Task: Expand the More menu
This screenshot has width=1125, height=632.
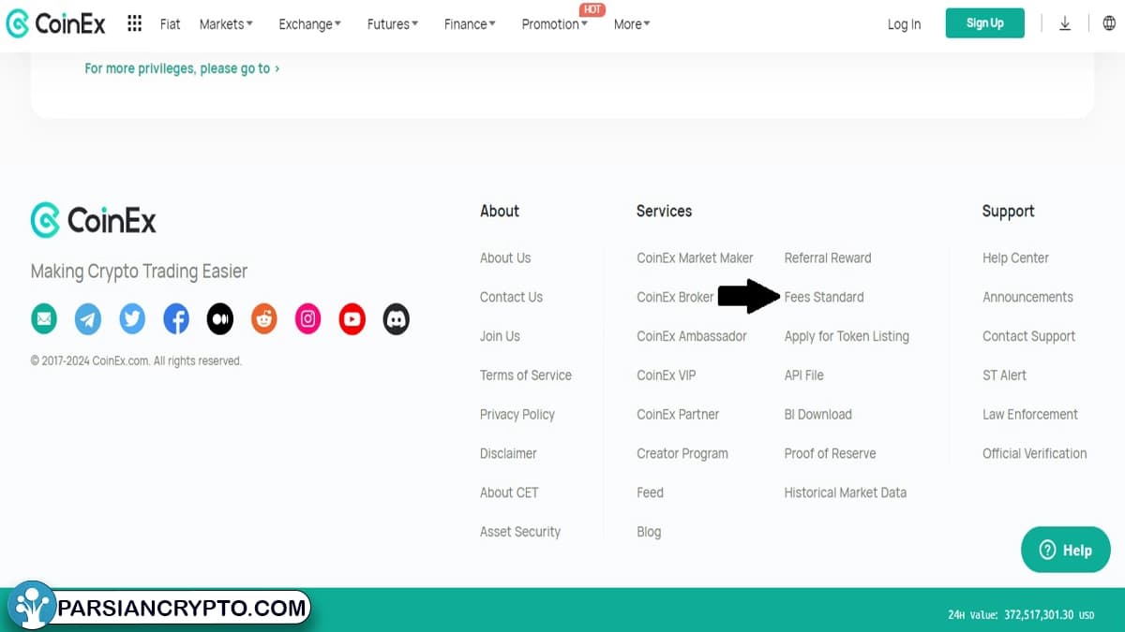Action: pyautogui.click(x=632, y=24)
